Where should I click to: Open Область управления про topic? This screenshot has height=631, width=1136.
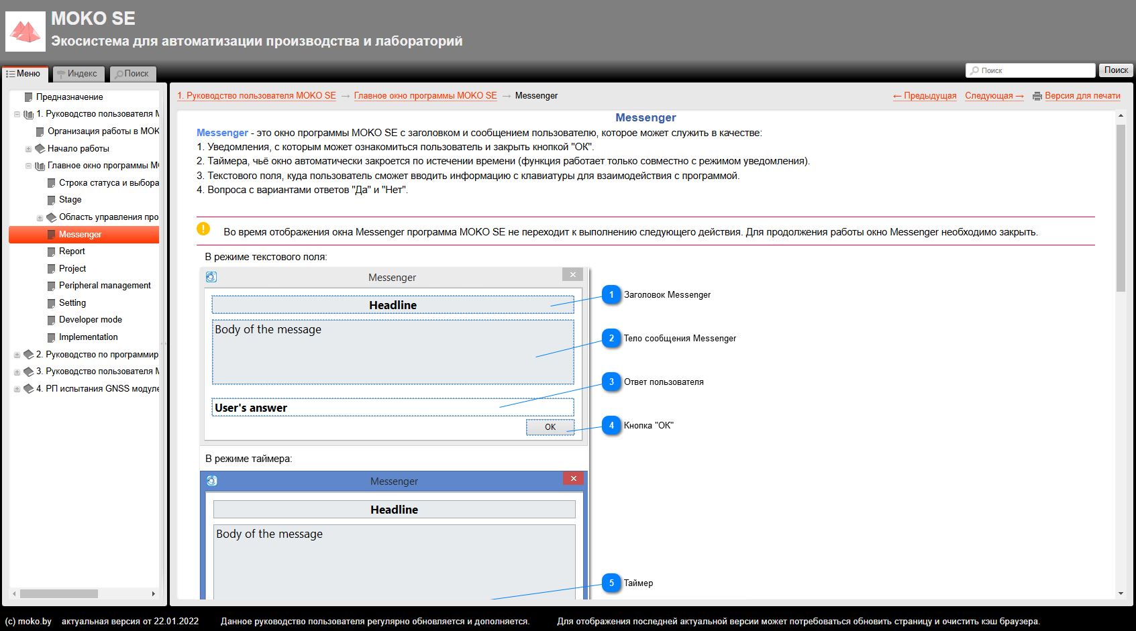[x=109, y=217]
